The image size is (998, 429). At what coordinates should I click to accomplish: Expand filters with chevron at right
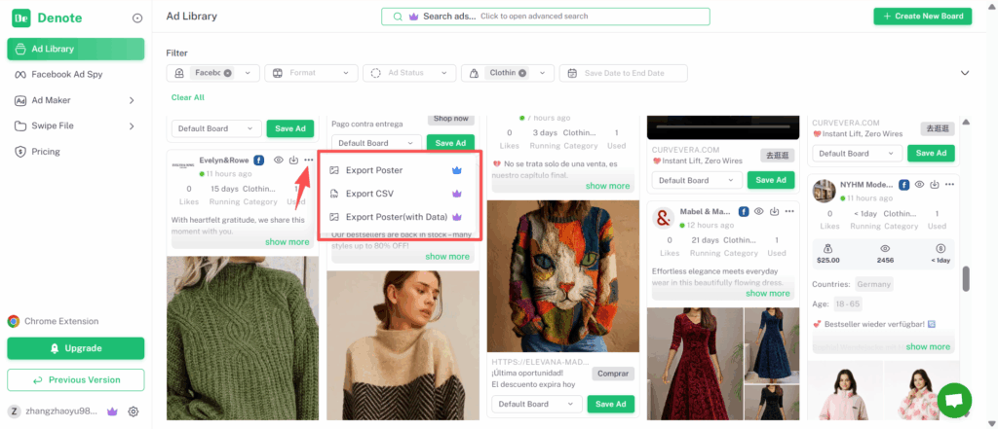click(x=965, y=73)
